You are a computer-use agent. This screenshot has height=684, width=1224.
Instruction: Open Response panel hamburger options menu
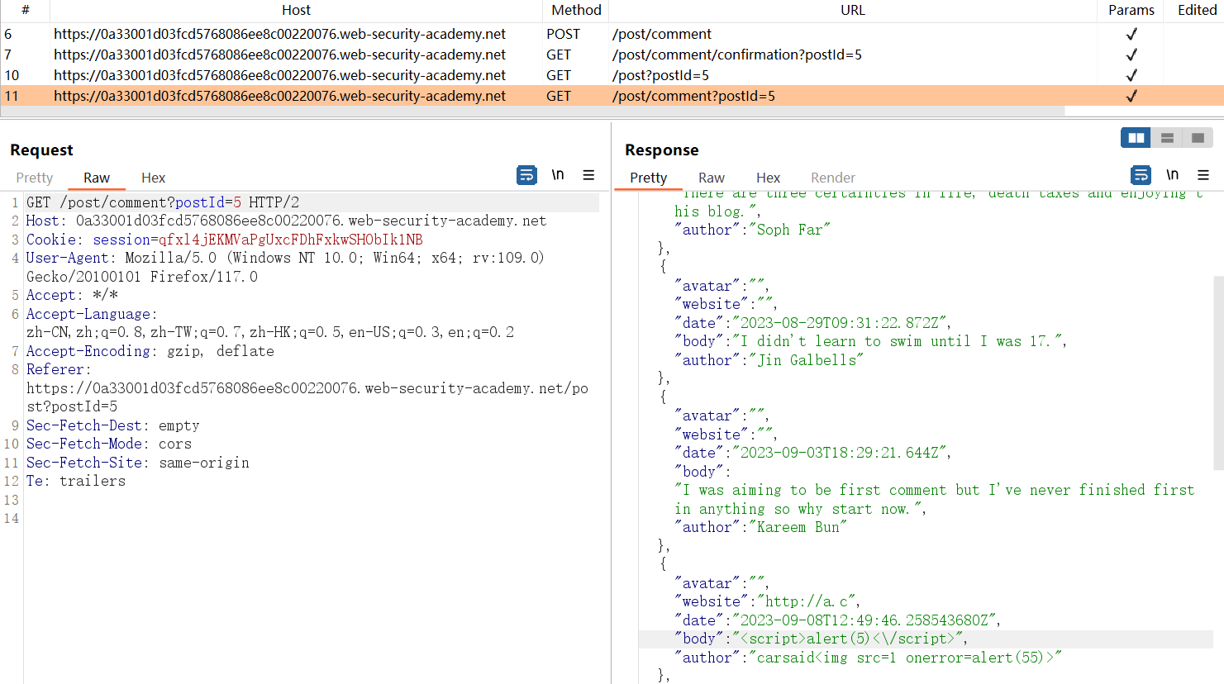[1203, 175]
